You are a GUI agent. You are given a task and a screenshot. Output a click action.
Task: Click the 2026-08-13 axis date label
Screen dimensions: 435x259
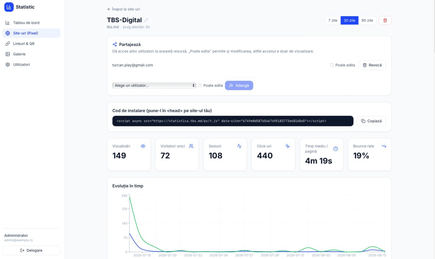pyautogui.click(x=377, y=255)
